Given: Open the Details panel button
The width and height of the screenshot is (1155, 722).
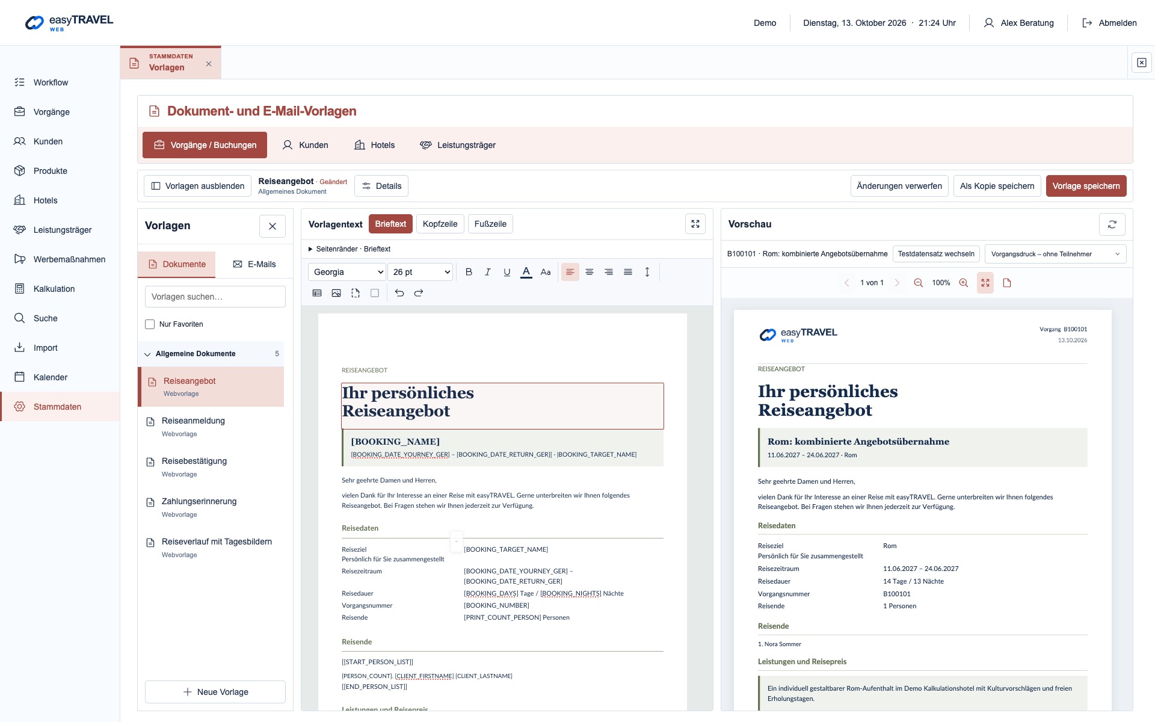Looking at the screenshot, I should tap(381, 186).
